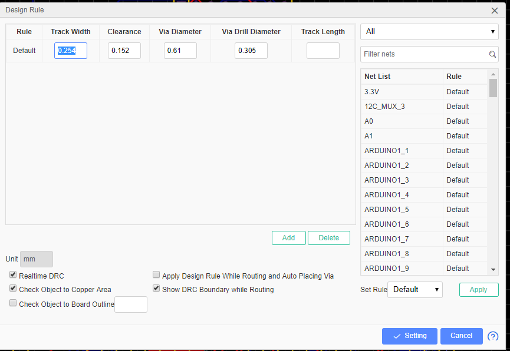Expand the Set Rule dropdown
Viewport: 510px width, 351px height.
point(415,290)
